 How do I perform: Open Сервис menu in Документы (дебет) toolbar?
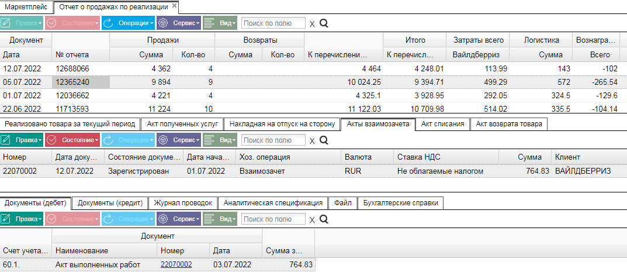click(x=179, y=219)
